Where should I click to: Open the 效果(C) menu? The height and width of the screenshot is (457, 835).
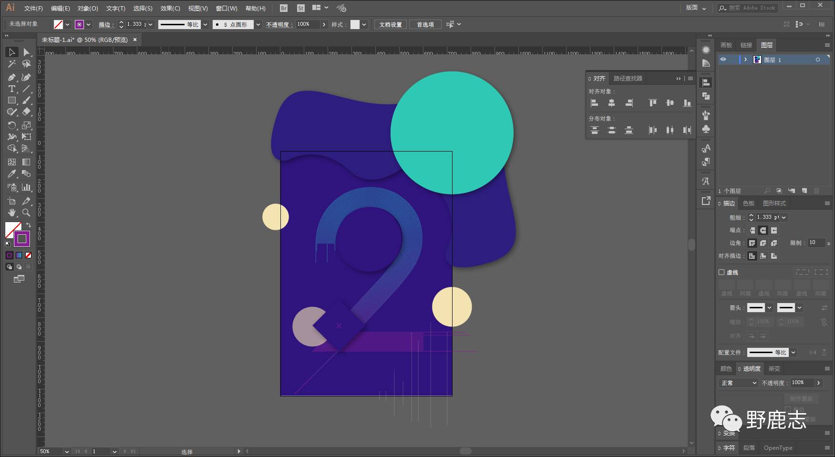(x=170, y=8)
